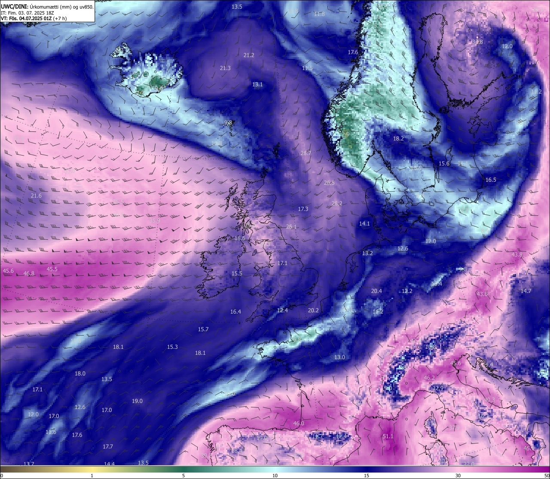Click the 15.6 value in the Baltic

[x=444, y=163]
